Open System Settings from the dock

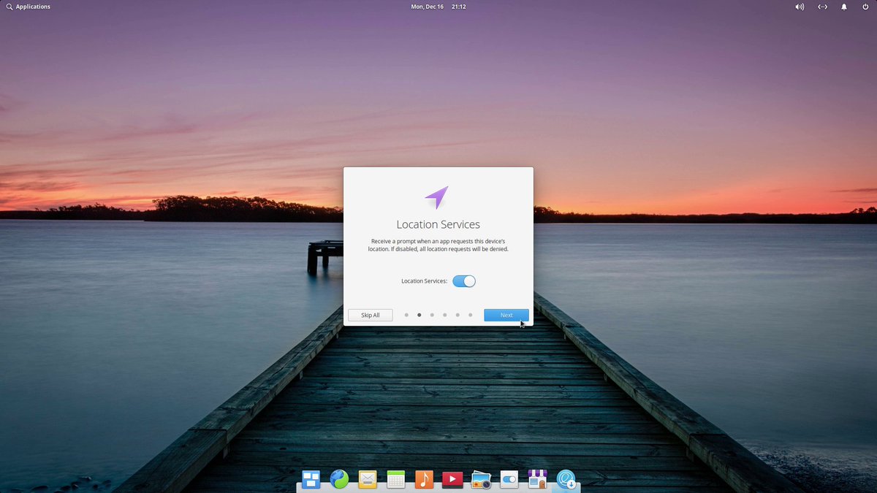[x=509, y=479]
